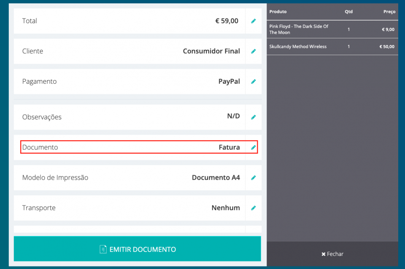Click the Preço column header
405x269 pixels.
(389, 12)
